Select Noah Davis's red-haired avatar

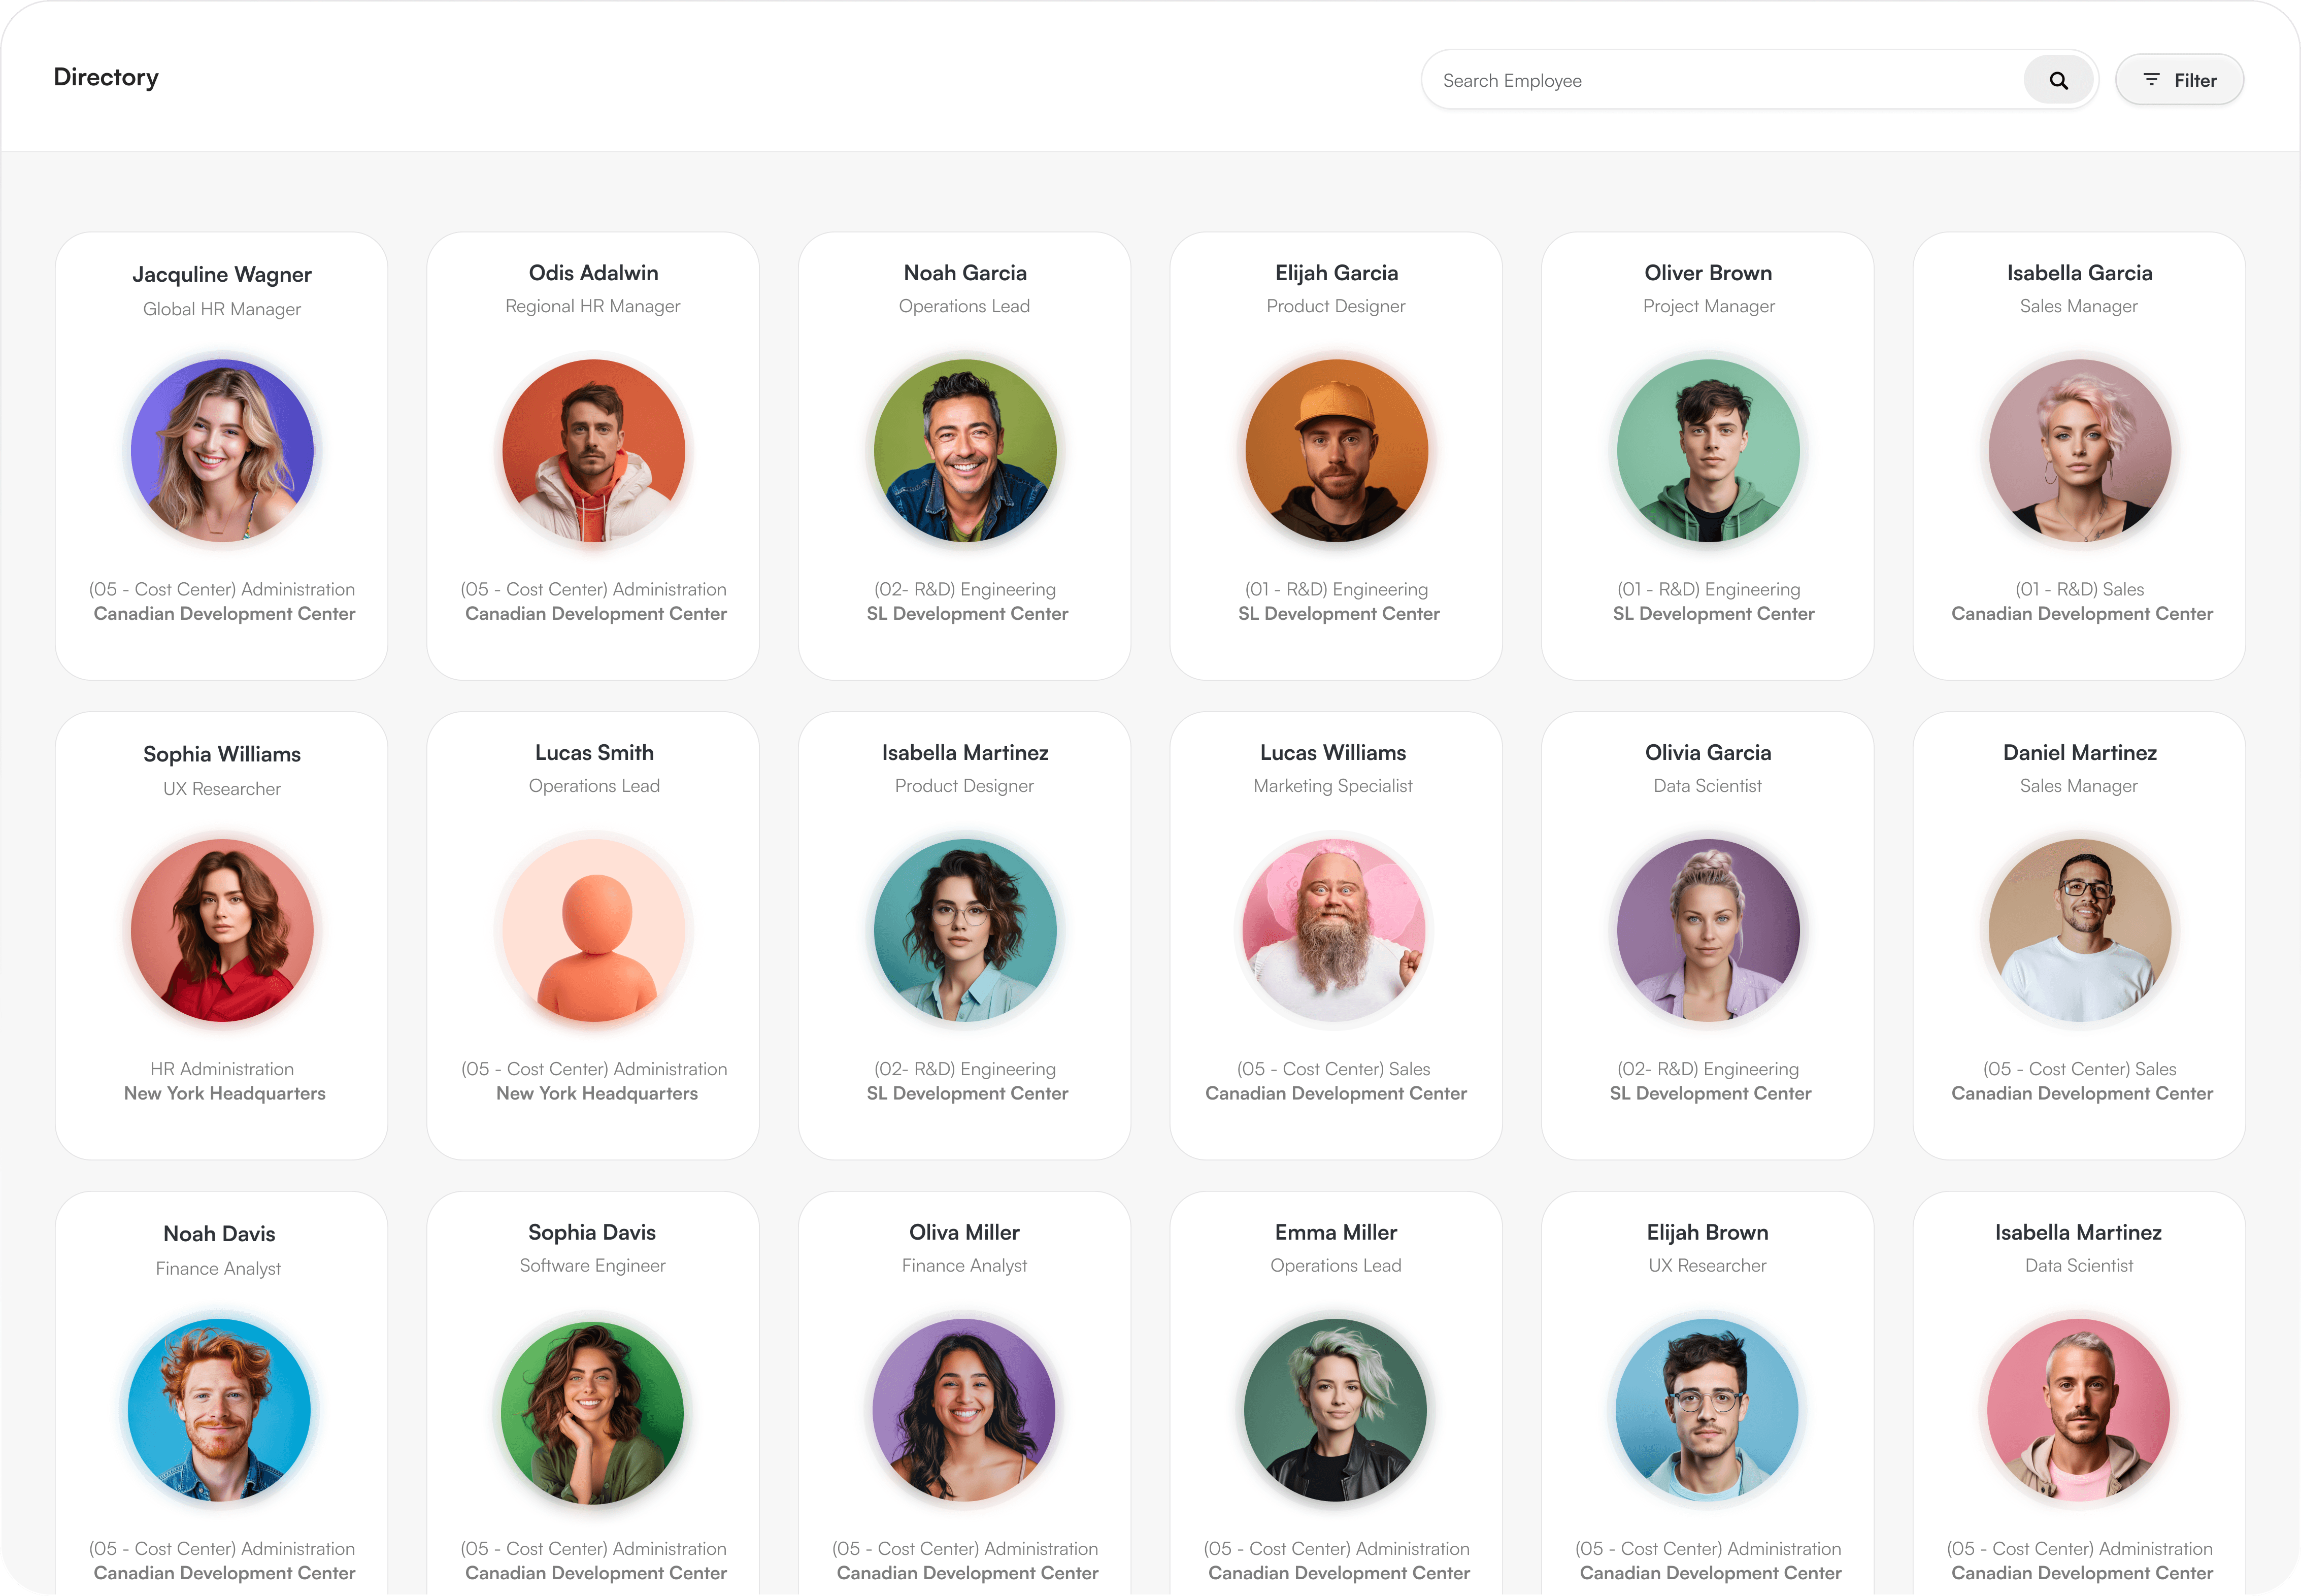(x=219, y=1410)
